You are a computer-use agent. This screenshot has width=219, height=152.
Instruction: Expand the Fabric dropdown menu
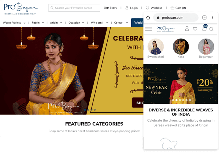click(38, 23)
